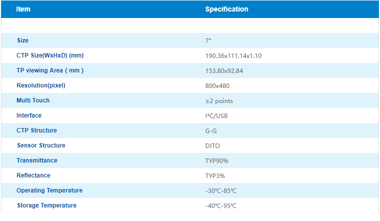Viewport: 380px width, 221px height.
Task: Select the TP viewing Area label
Action: pos(50,70)
